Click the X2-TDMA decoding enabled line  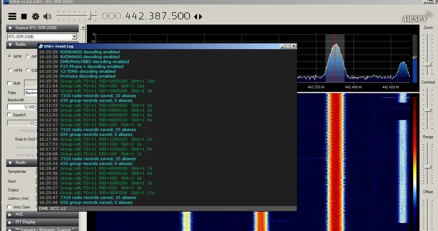coord(88,71)
